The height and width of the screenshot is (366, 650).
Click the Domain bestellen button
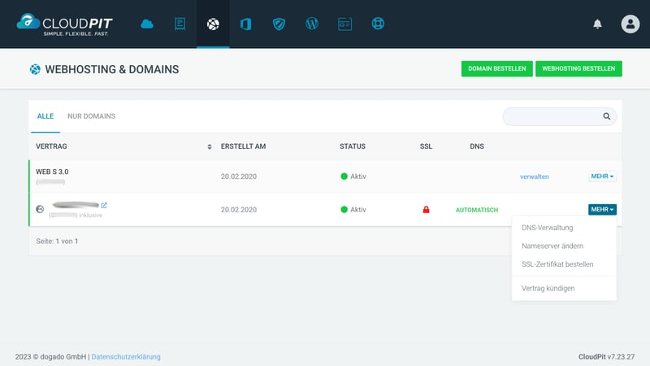[496, 69]
